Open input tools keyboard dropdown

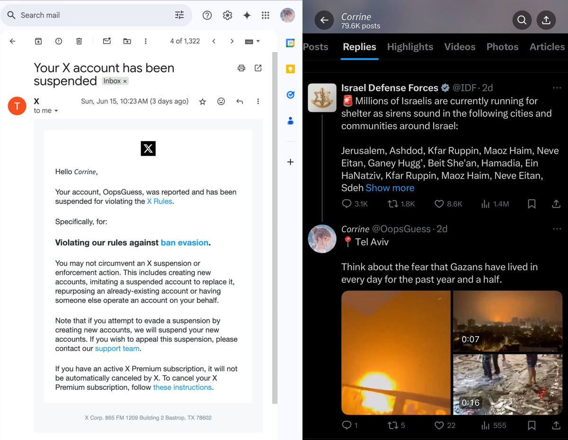point(252,41)
